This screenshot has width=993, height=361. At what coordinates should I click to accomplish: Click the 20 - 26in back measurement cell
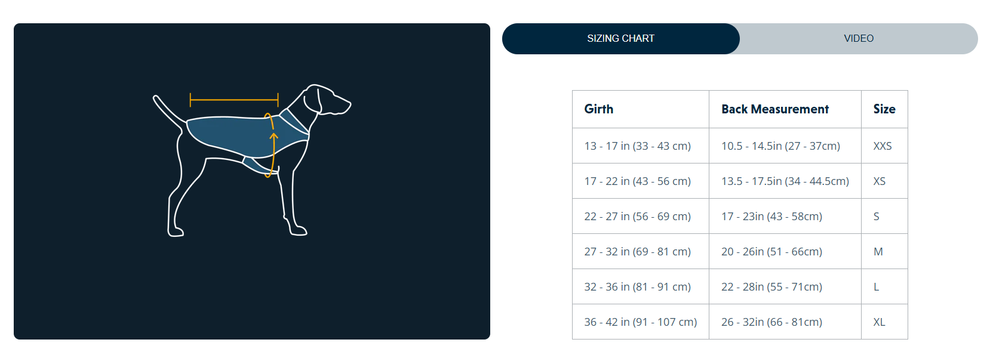click(771, 252)
